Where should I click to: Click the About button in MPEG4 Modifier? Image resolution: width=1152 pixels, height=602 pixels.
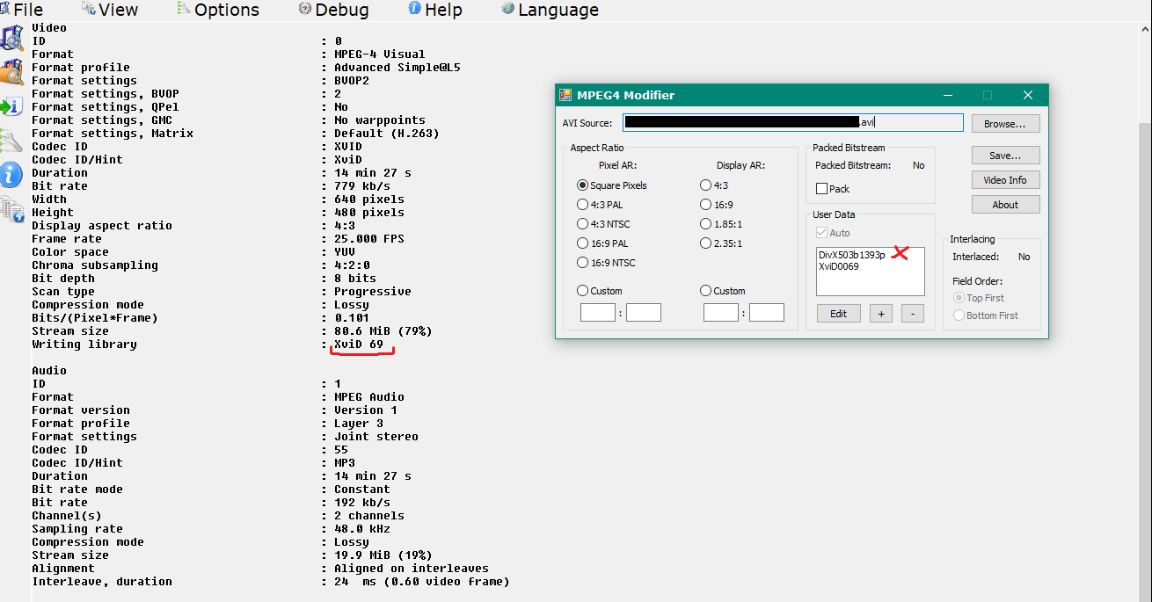(x=1005, y=205)
